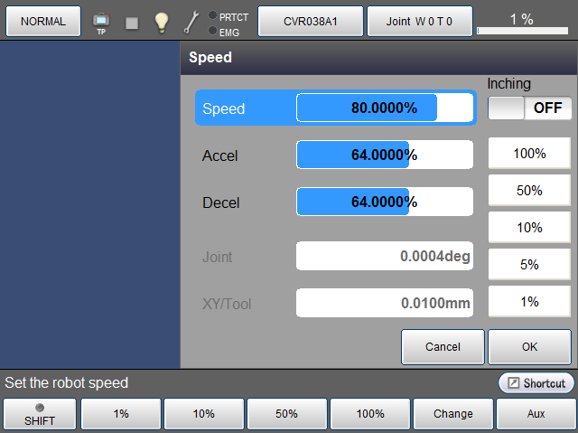Click the wrench tool icon

(x=191, y=23)
